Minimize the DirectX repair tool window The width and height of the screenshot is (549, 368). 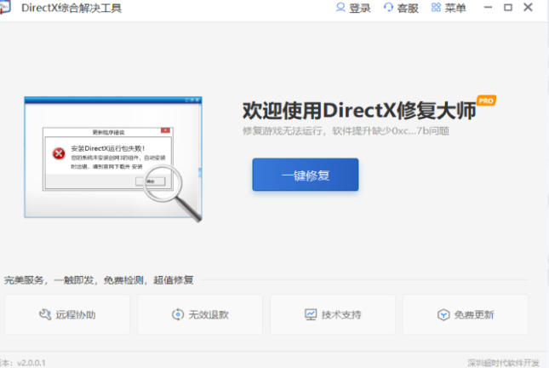488,8
